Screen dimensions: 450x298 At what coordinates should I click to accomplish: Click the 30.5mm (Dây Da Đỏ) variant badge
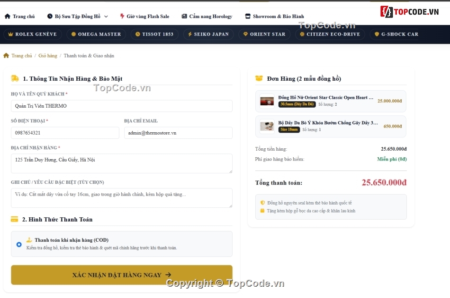297,104
